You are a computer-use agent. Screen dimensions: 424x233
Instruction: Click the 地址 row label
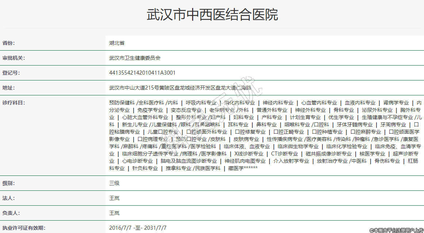(9, 88)
